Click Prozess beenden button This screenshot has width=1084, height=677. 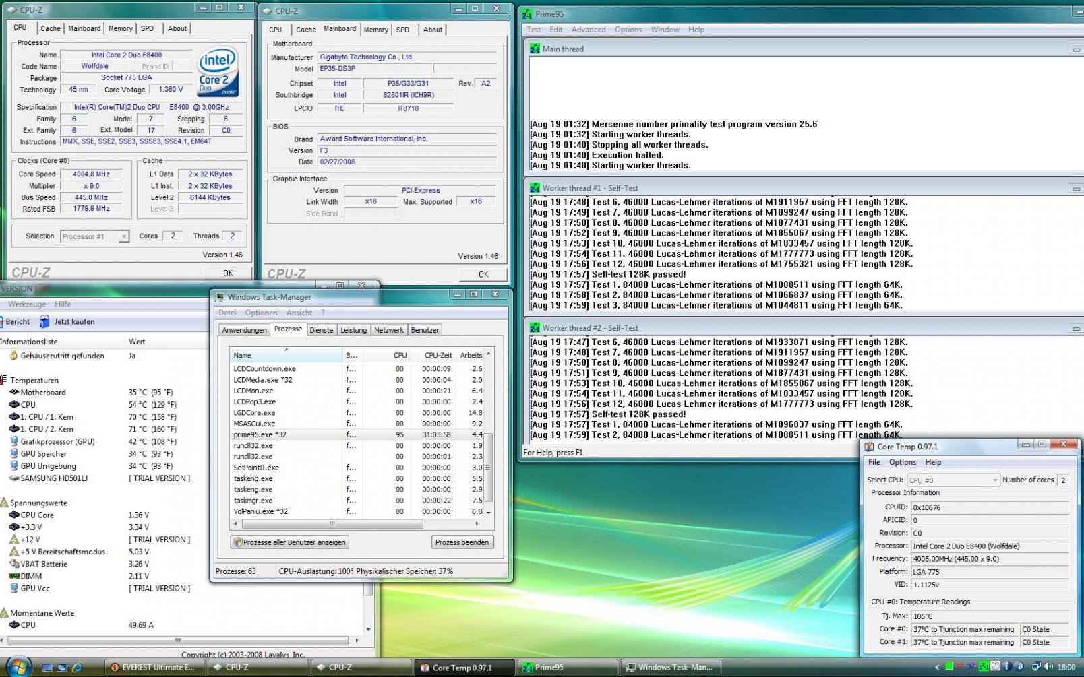[x=462, y=542]
